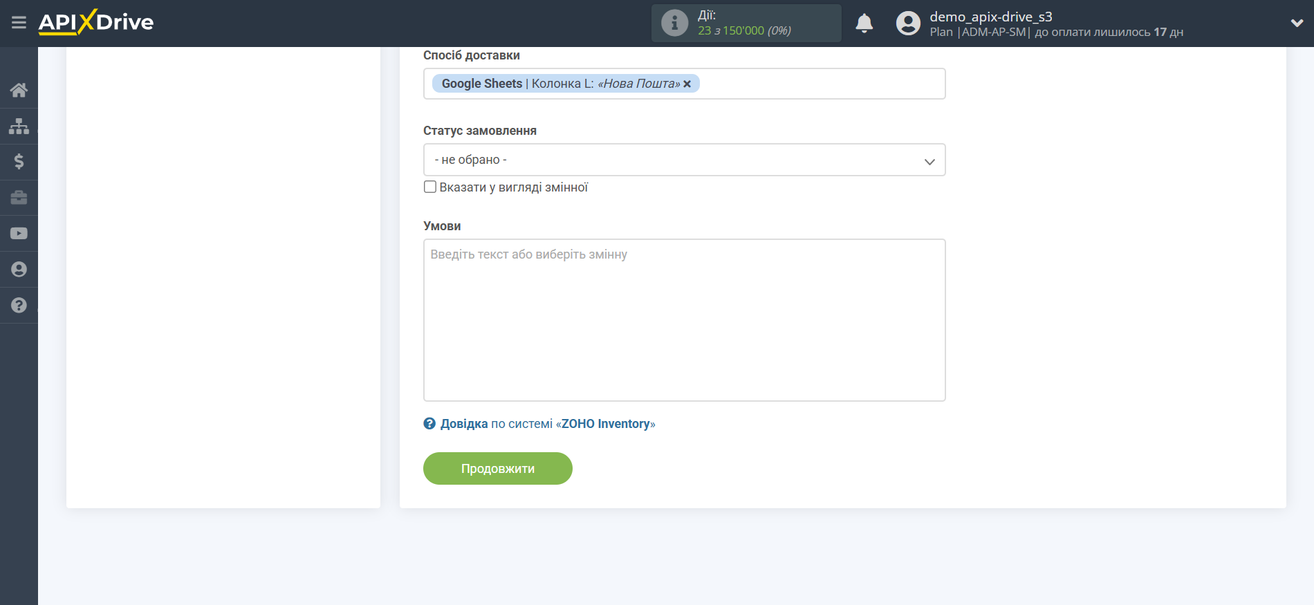Expand the account menu chevron
The height and width of the screenshot is (605, 1314).
pyautogui.click(x=1297, y=23)
